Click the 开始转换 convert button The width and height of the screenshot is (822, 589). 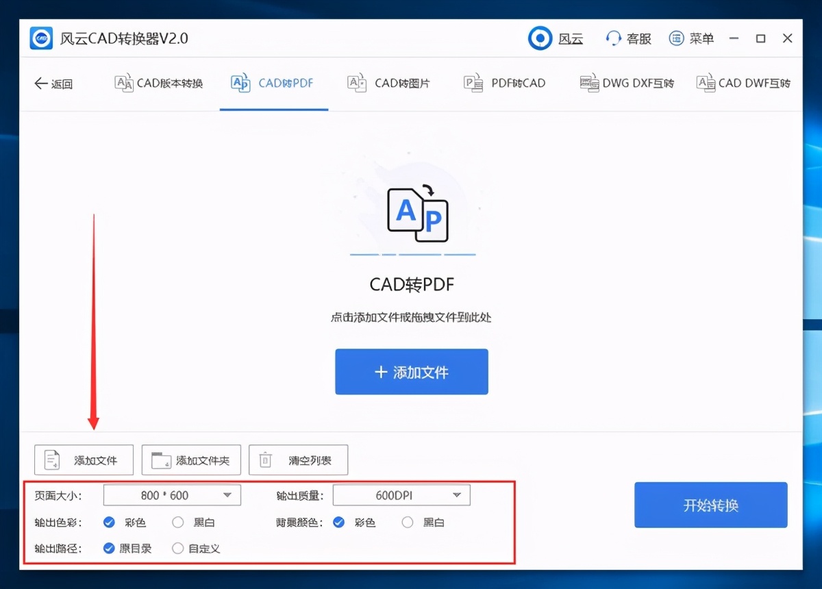tap(710, 505)
